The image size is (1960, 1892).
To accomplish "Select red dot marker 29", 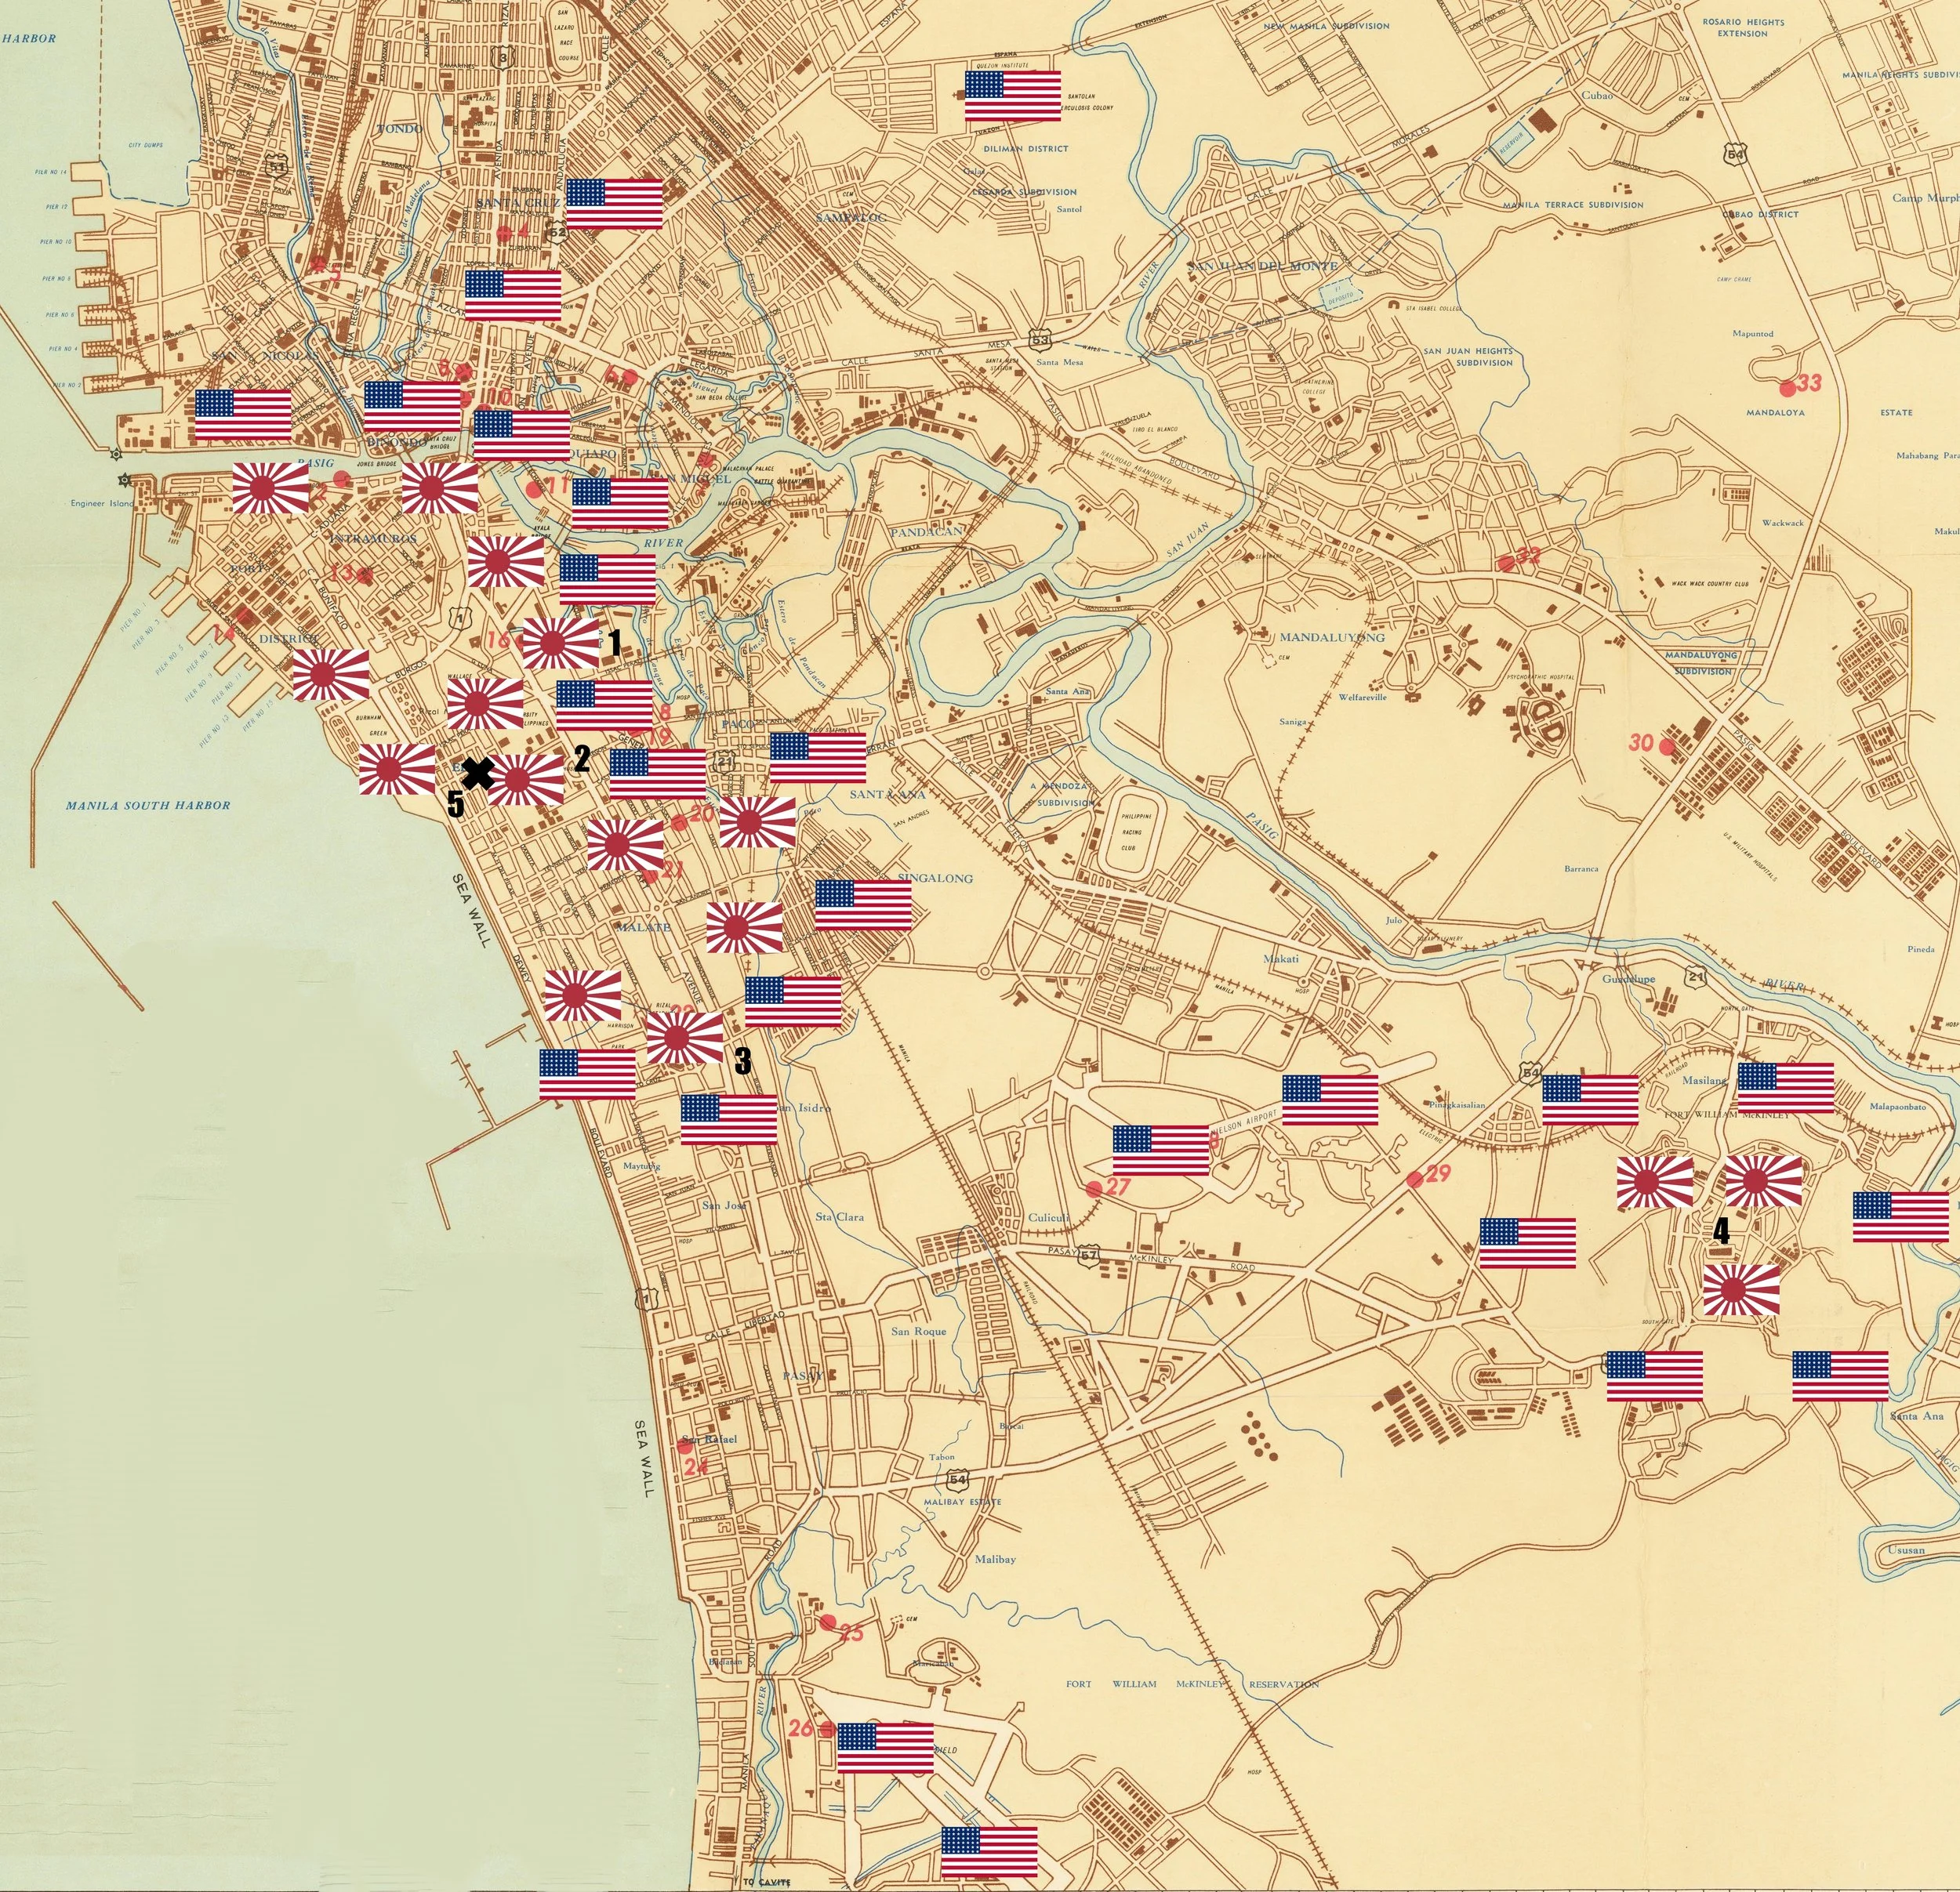I will point(1414,1180).
